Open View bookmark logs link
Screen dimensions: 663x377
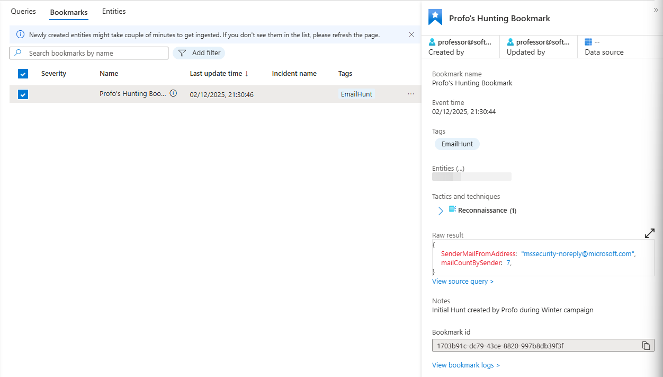coord(465,365)
